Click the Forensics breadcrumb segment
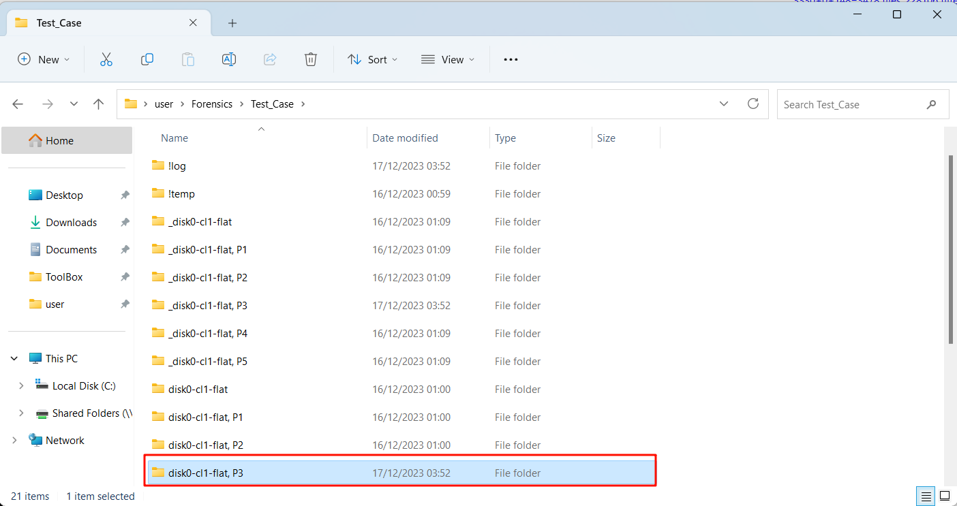 click(x=212, y=104)
